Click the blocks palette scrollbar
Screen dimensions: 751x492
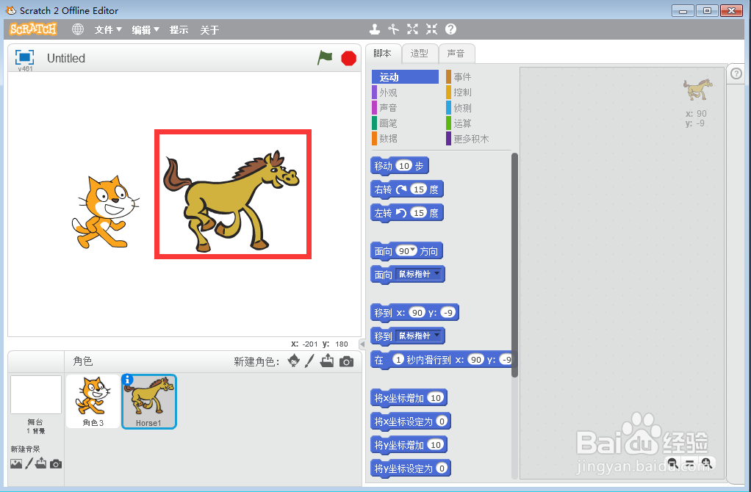[514, 264]
